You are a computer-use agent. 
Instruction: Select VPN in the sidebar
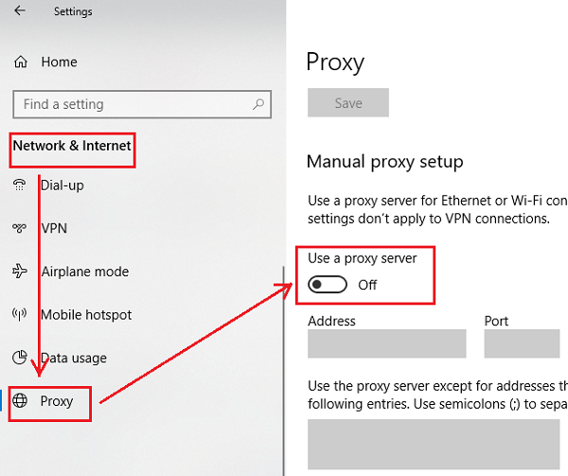pos(54,229)
